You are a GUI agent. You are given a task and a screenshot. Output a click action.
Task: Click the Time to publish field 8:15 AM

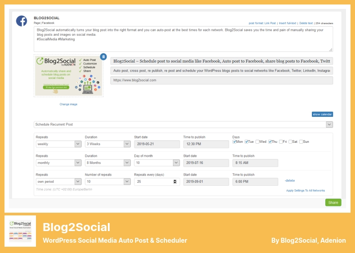coord(255,163)
